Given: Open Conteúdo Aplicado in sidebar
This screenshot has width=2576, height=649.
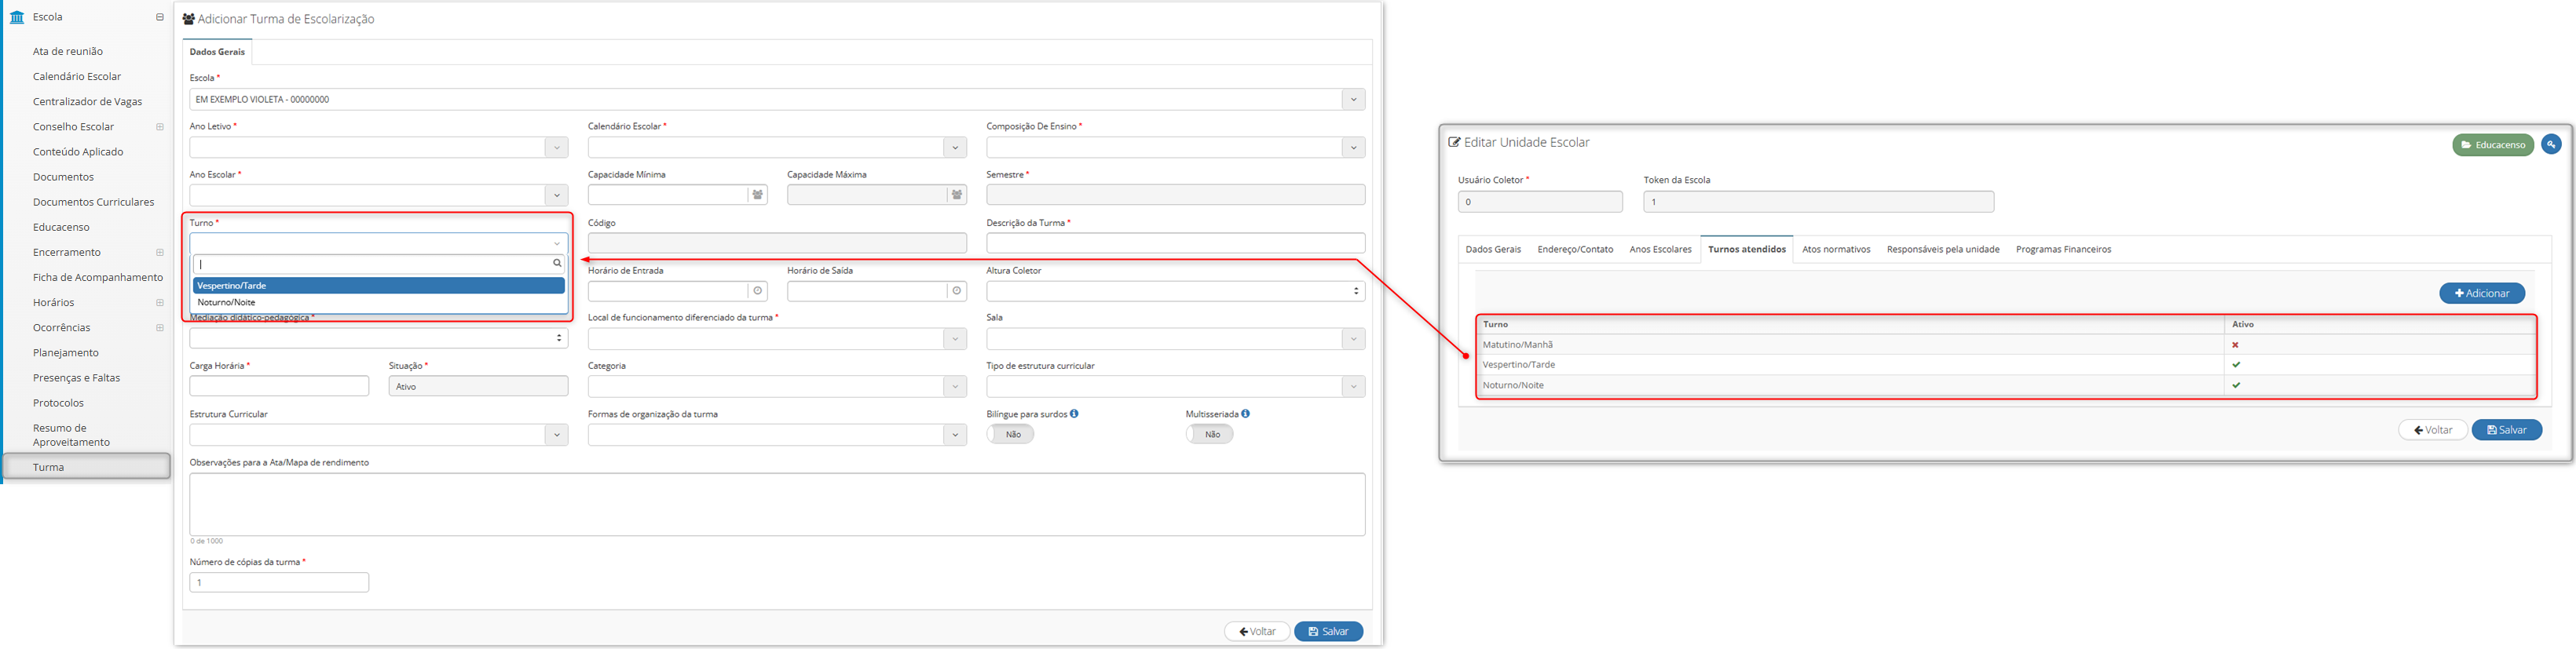Looking at the screenshot, I should (x=78, y=152).
